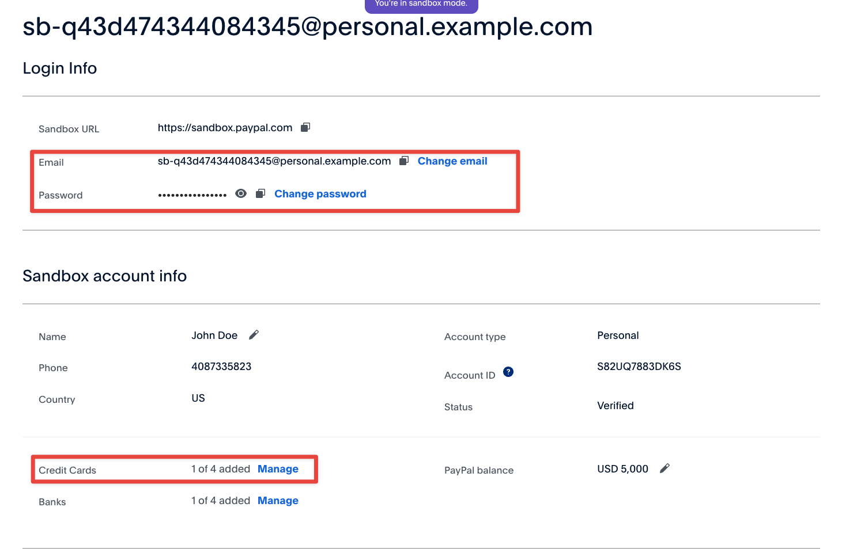This screenshot has height=549, width=842.
Task: Copy the sandbox URL
Action: (305, 127)
